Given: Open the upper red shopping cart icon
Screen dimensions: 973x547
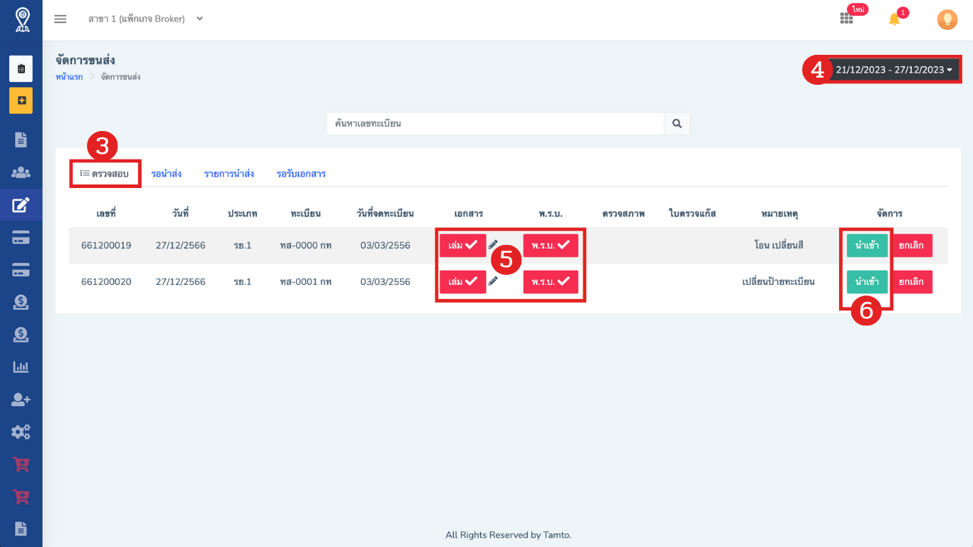Looking at the screenshot, I should pos(21,464).
